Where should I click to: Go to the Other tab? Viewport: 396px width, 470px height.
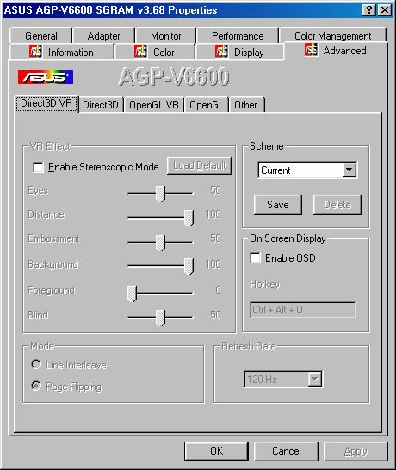pyautogui.click(x=246, y=105)
